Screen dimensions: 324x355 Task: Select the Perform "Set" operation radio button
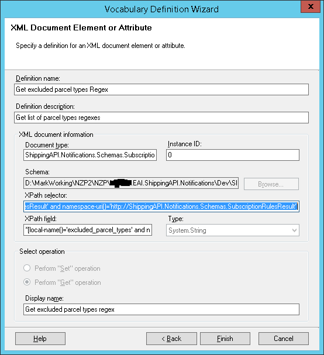pyautogui.click(x=27, y=268)
